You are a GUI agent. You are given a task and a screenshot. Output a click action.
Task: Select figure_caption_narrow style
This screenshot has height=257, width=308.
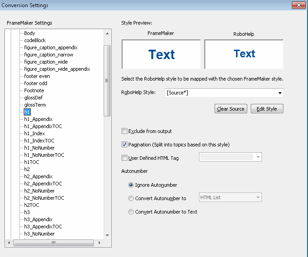[x=49, y=55]
